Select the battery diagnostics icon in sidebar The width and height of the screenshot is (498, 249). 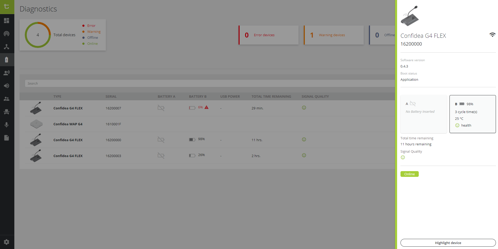pos(7,60)
